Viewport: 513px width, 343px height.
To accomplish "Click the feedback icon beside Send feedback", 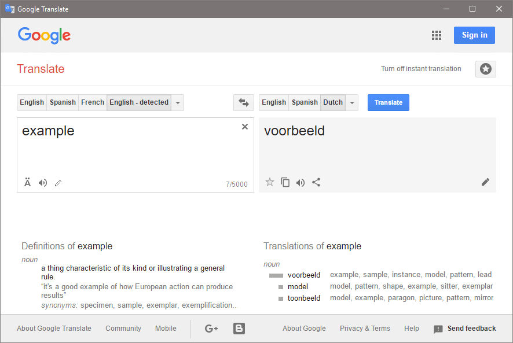I will [438, 329].
